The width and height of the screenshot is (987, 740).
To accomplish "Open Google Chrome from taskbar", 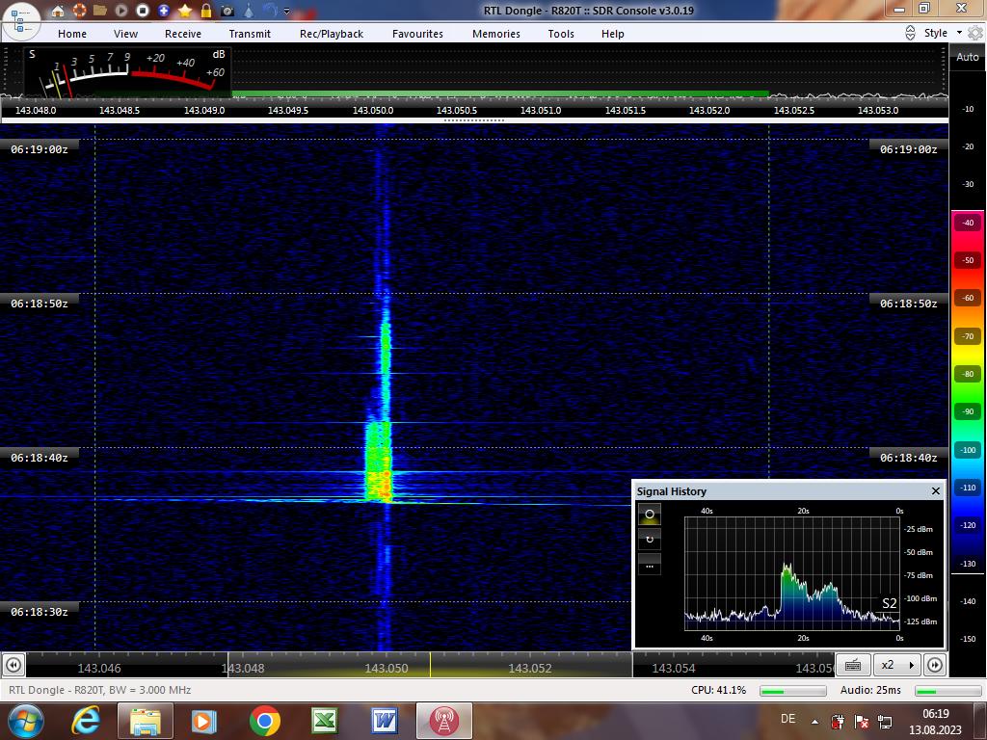I will [264, 721].
